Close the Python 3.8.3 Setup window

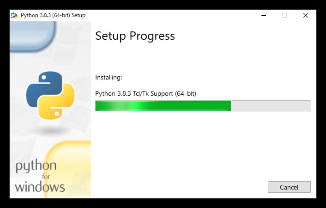(305, 15)
